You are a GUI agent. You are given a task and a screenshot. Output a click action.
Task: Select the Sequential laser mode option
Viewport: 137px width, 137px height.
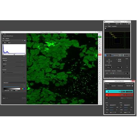tap(113, 86)
